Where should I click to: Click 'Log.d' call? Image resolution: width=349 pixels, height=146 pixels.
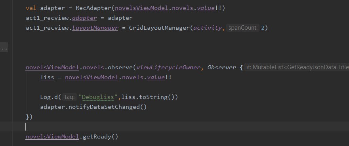coord(49,97)
